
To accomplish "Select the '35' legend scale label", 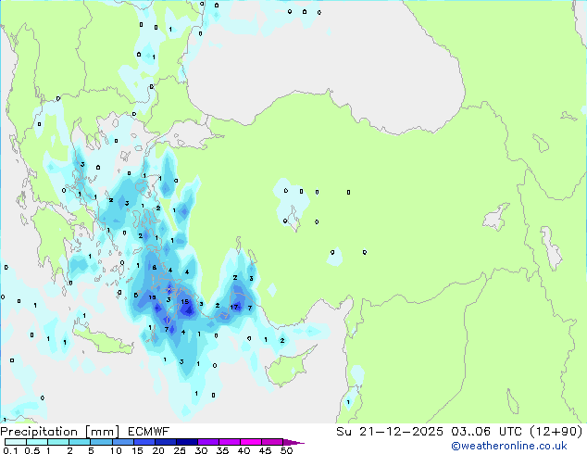I will point(222,450).
